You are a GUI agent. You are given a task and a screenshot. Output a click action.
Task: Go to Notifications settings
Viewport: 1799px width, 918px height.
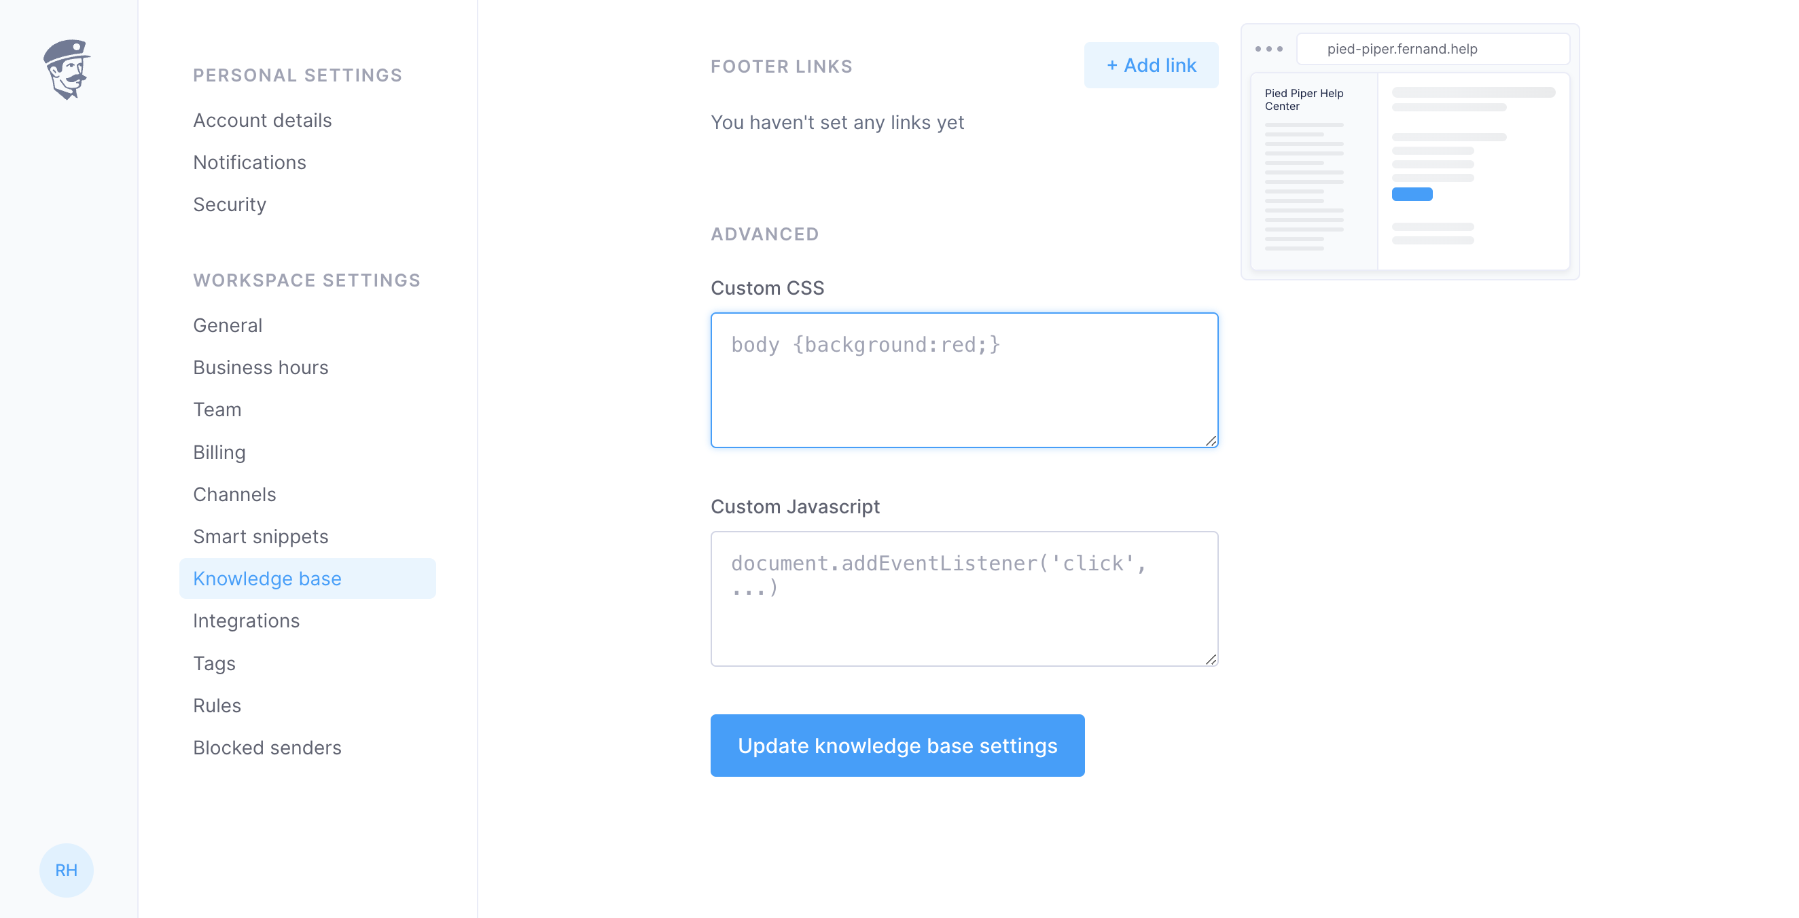click(x=249, y=162)
